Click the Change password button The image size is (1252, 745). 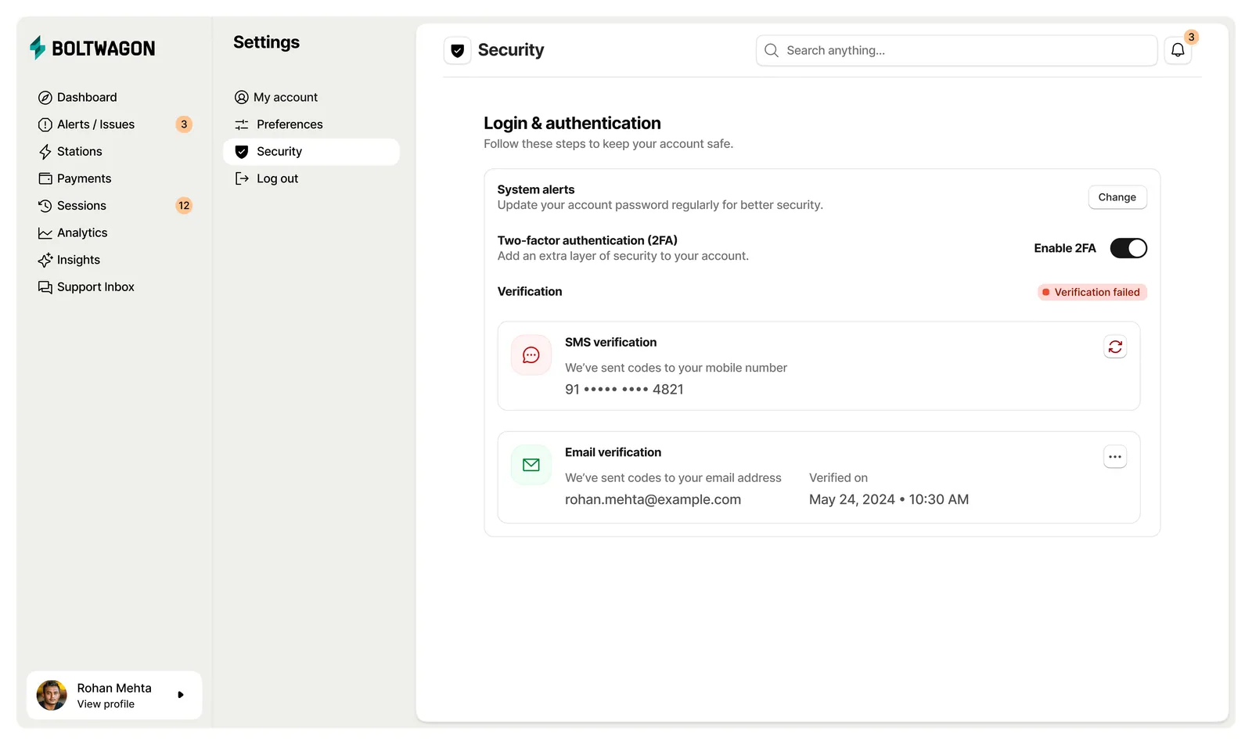click(1117, 197)
